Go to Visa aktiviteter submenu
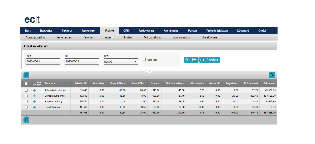 point(210,37)
